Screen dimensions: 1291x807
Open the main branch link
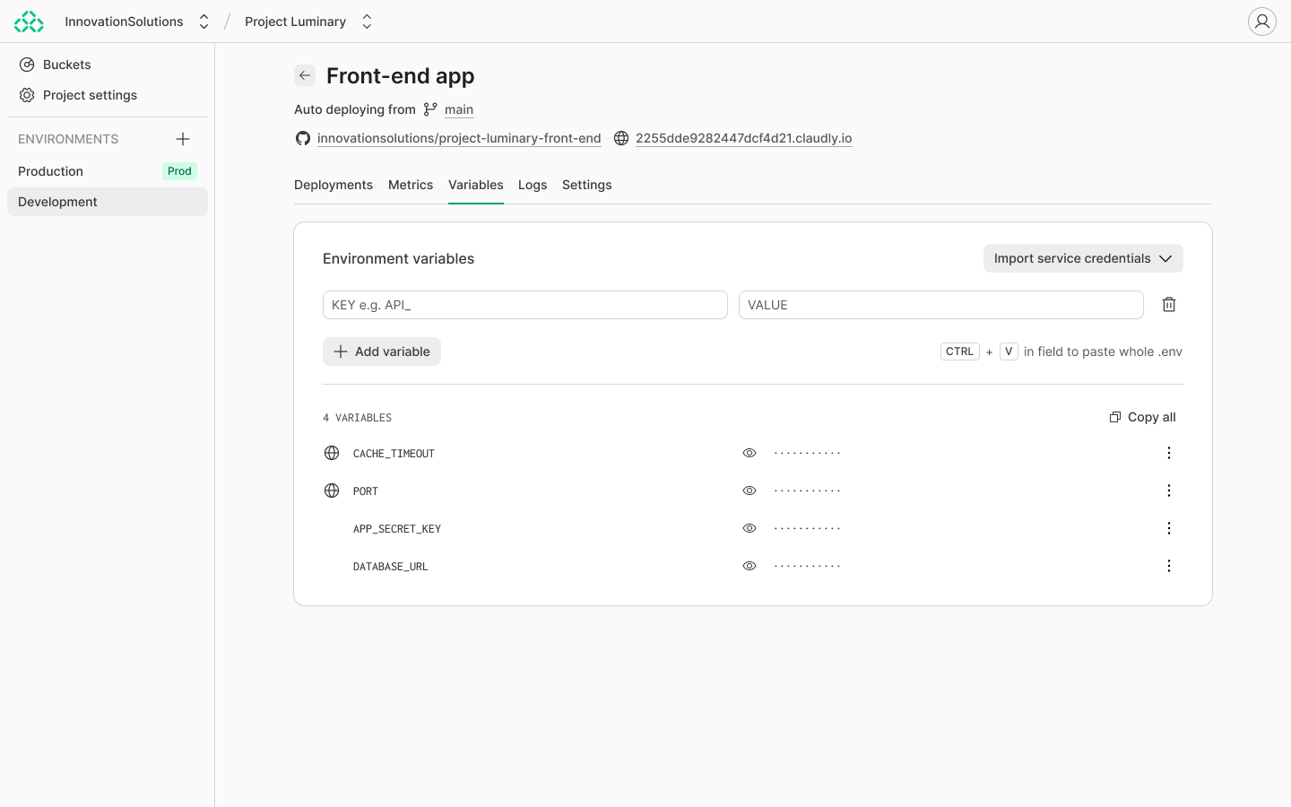(459, 109)
